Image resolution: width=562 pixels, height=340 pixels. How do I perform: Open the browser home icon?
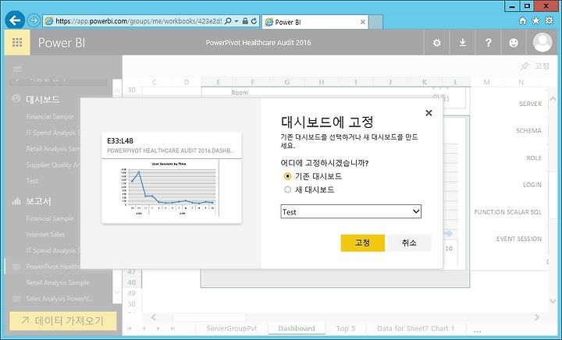522,21
